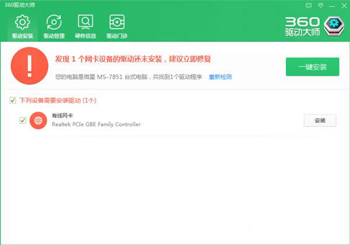Click the 重新检测 rescan link
This screenshot has width=350, height=245.
click(x=220, y=77)
